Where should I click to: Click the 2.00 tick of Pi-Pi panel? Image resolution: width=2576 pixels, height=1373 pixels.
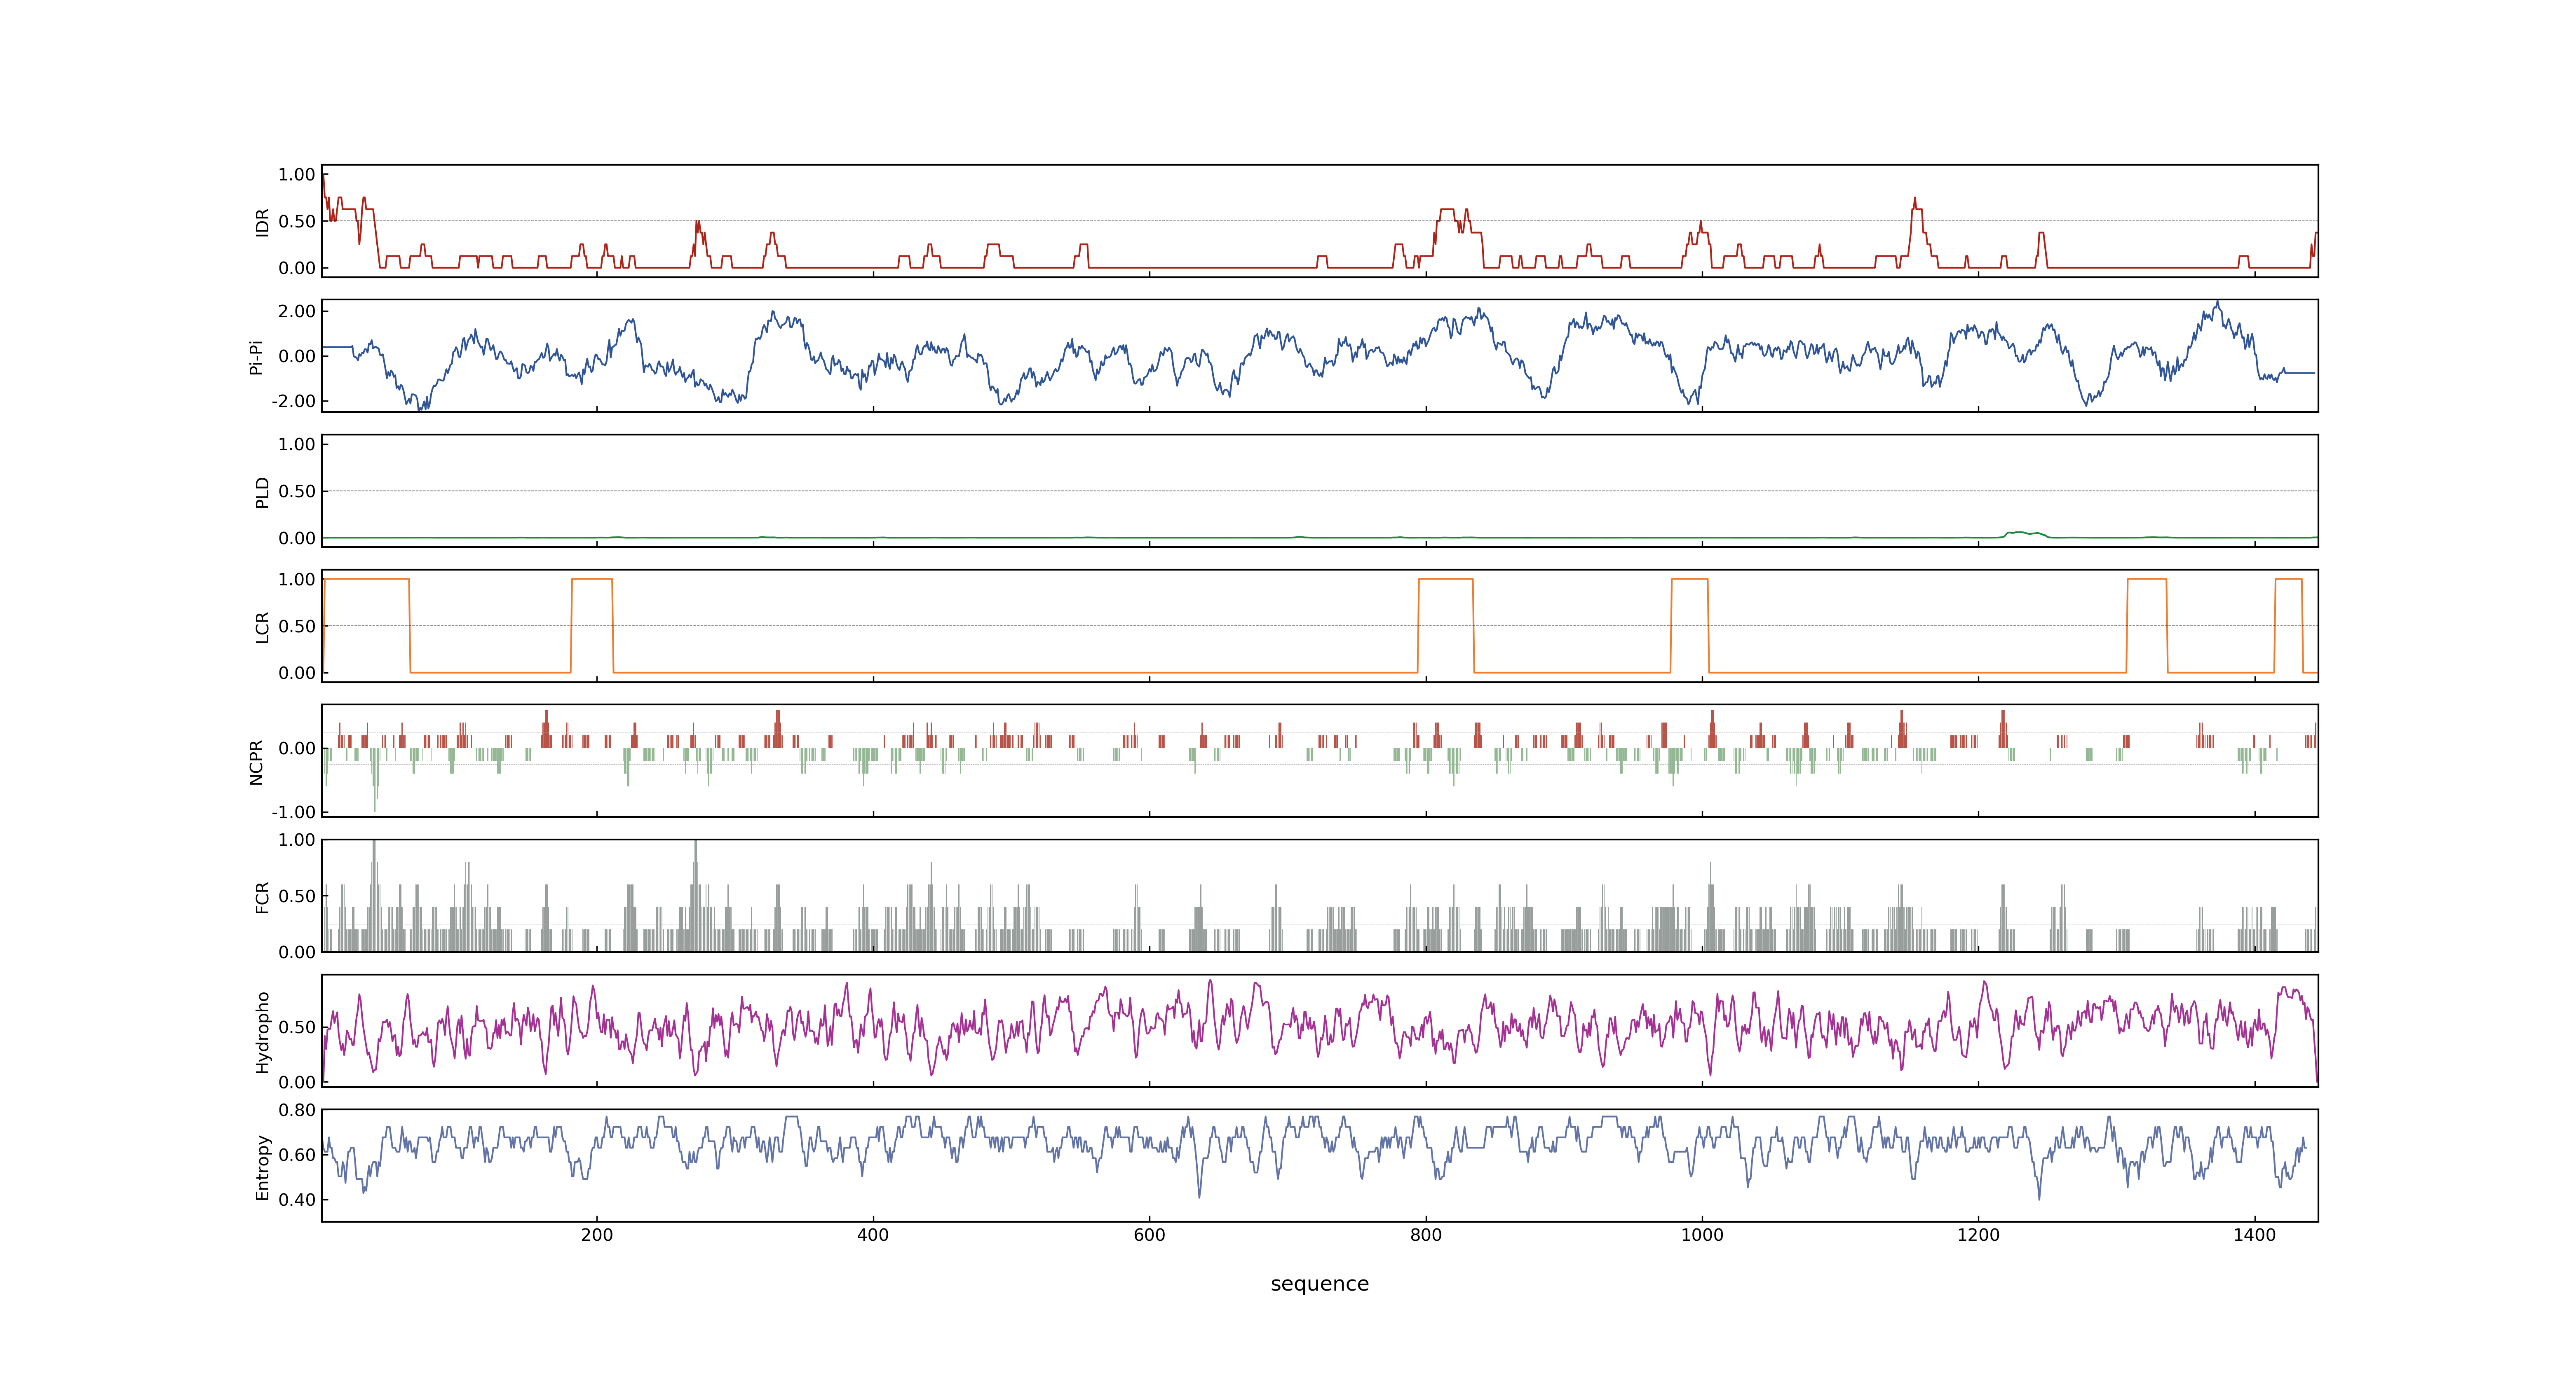[x=297, y=311]
